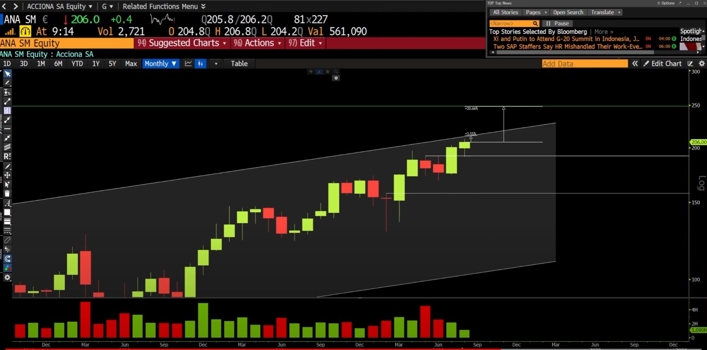Pick the trend line drawing tool
707x350 pixels.
pyautogui.click(x=7, y=101)
